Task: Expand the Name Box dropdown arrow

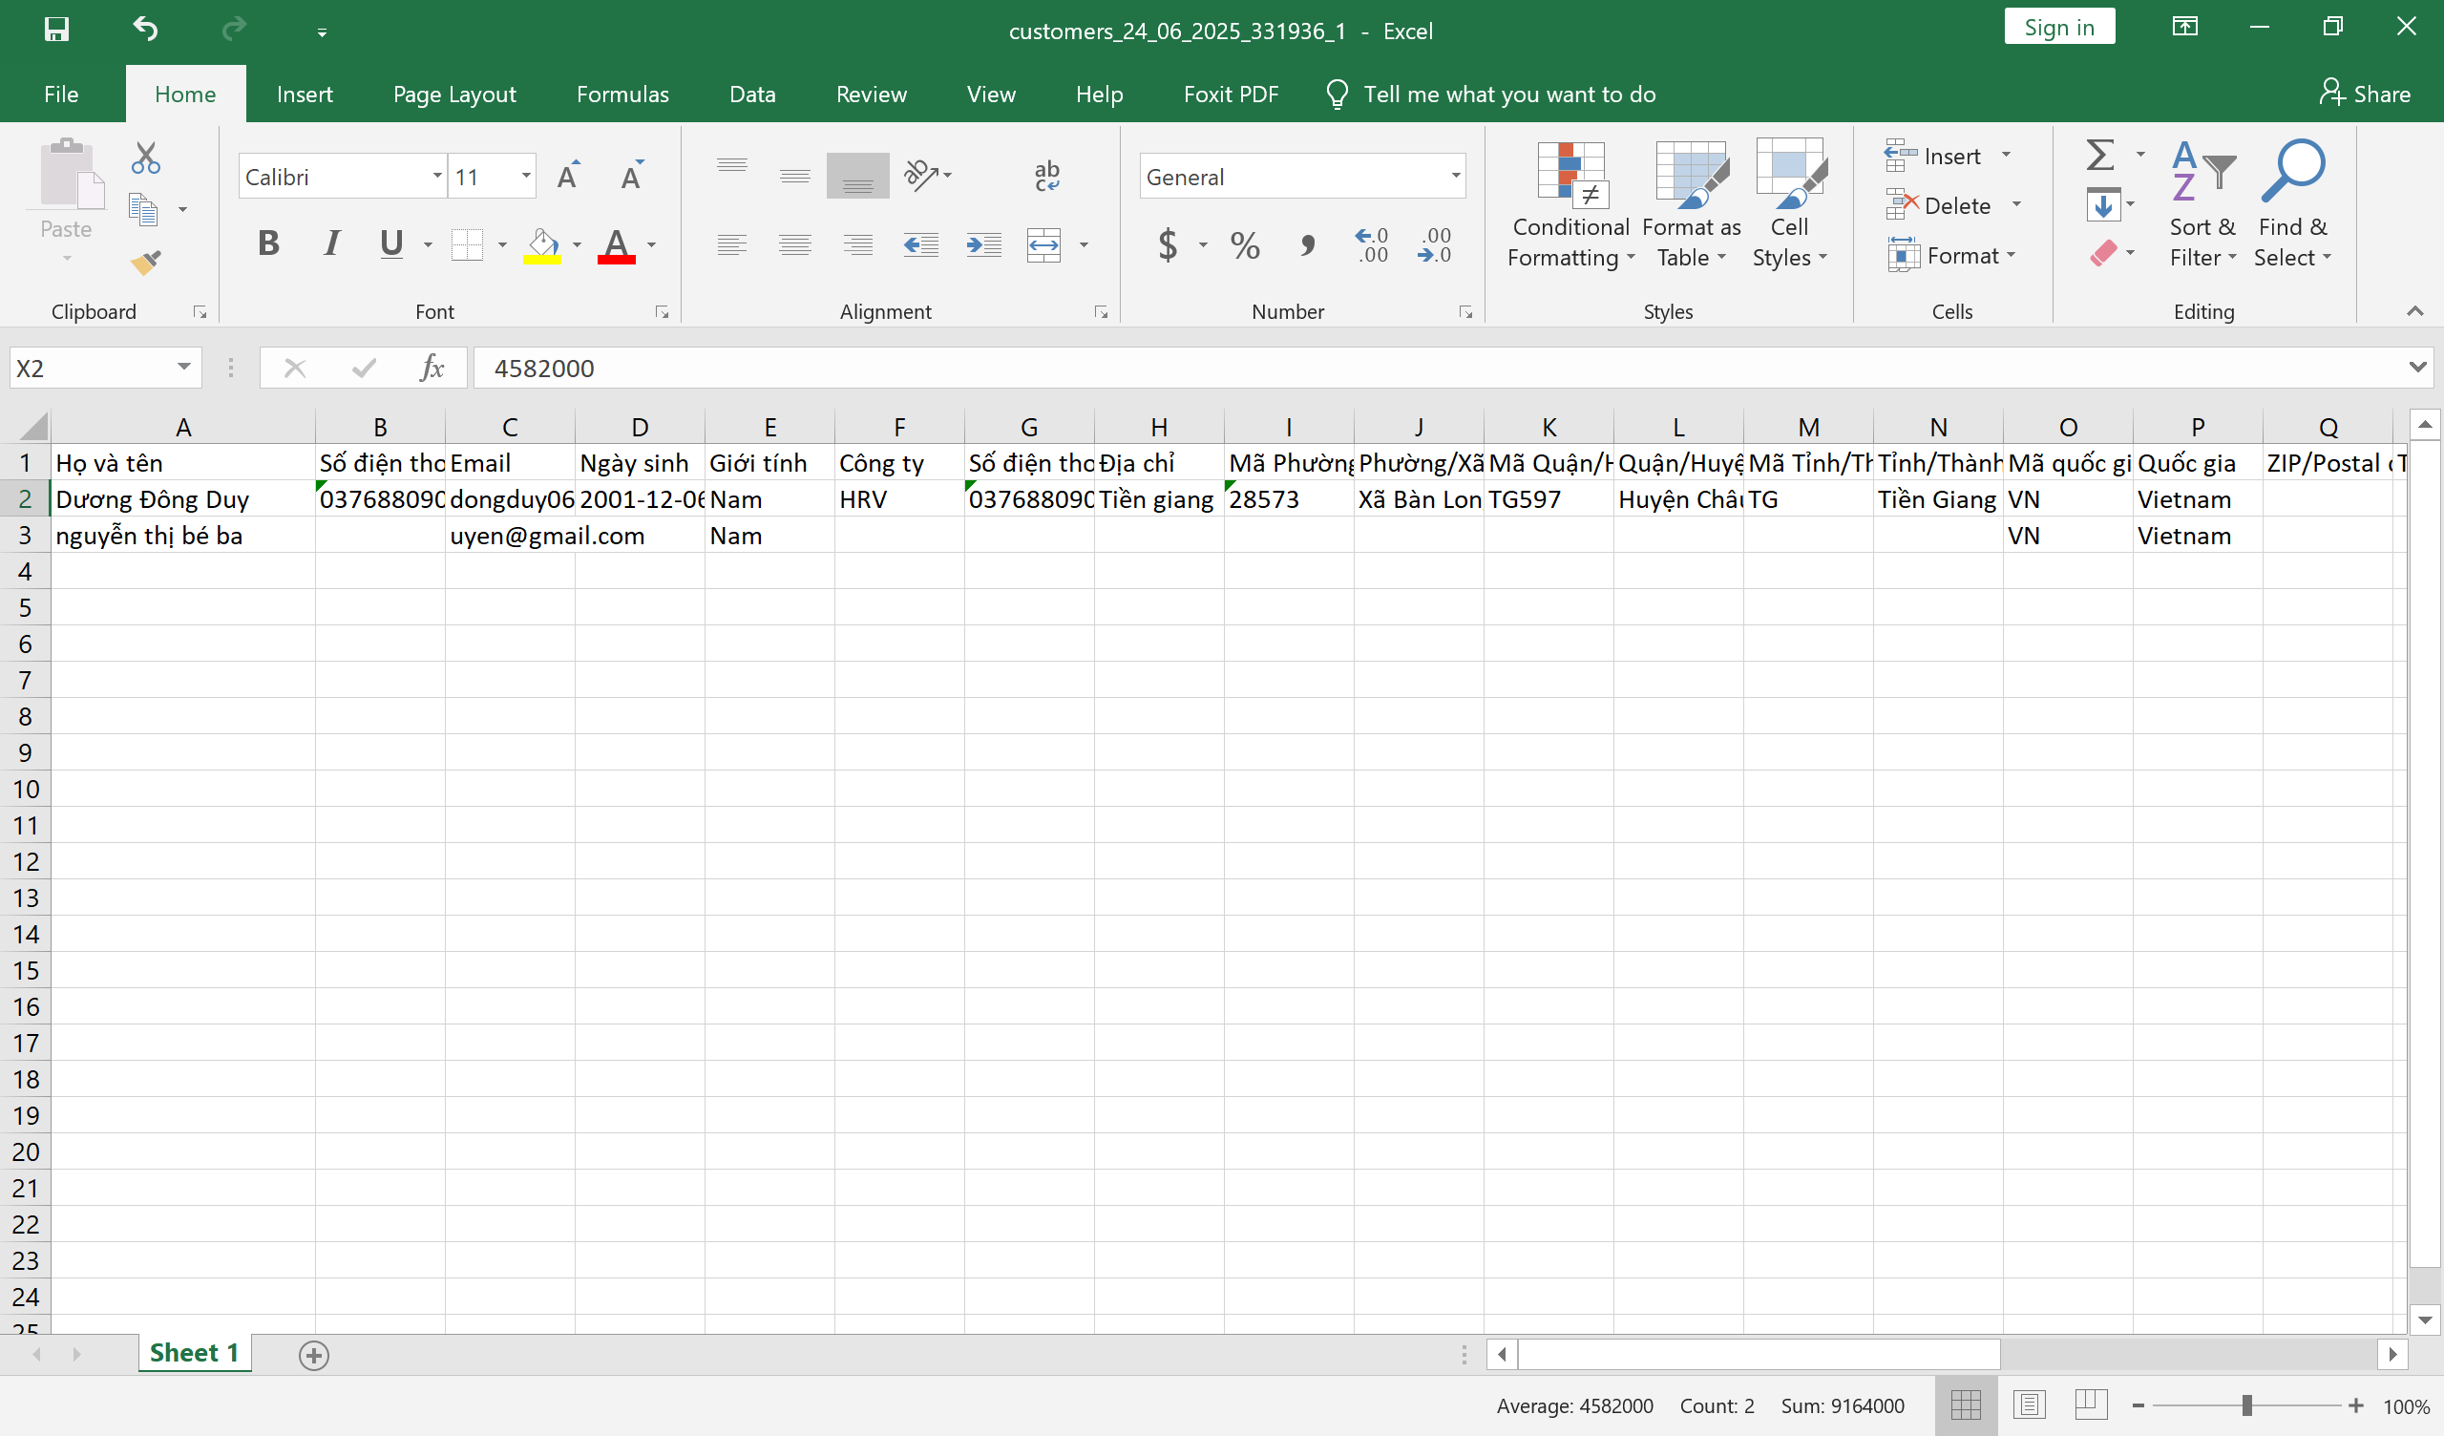Action: [183, 368]
